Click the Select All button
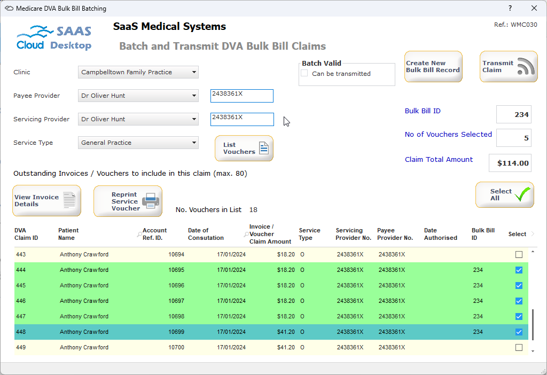Viewport: 547px width, 375px height. 504,194
